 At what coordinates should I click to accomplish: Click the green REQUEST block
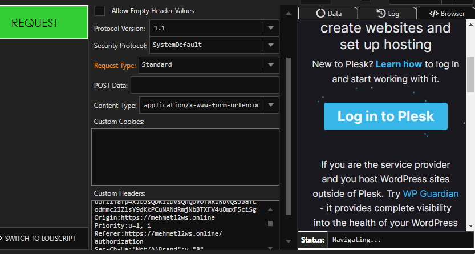pos(44,22)
